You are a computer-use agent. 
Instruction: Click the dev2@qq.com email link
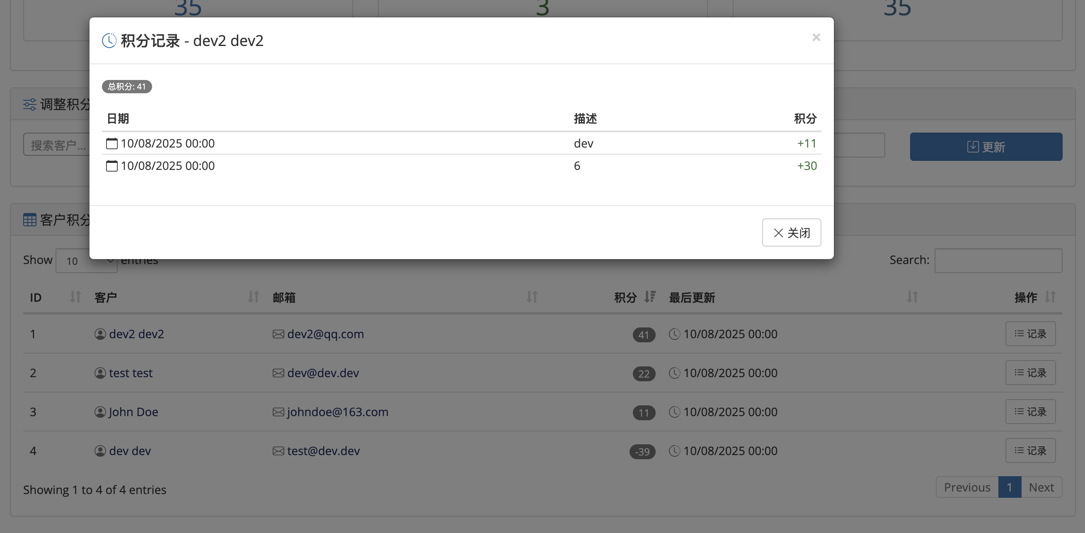(x=325, y=334)
